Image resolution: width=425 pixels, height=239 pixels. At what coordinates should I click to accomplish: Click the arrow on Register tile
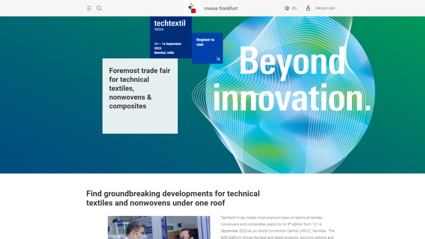tap(217, 59)
